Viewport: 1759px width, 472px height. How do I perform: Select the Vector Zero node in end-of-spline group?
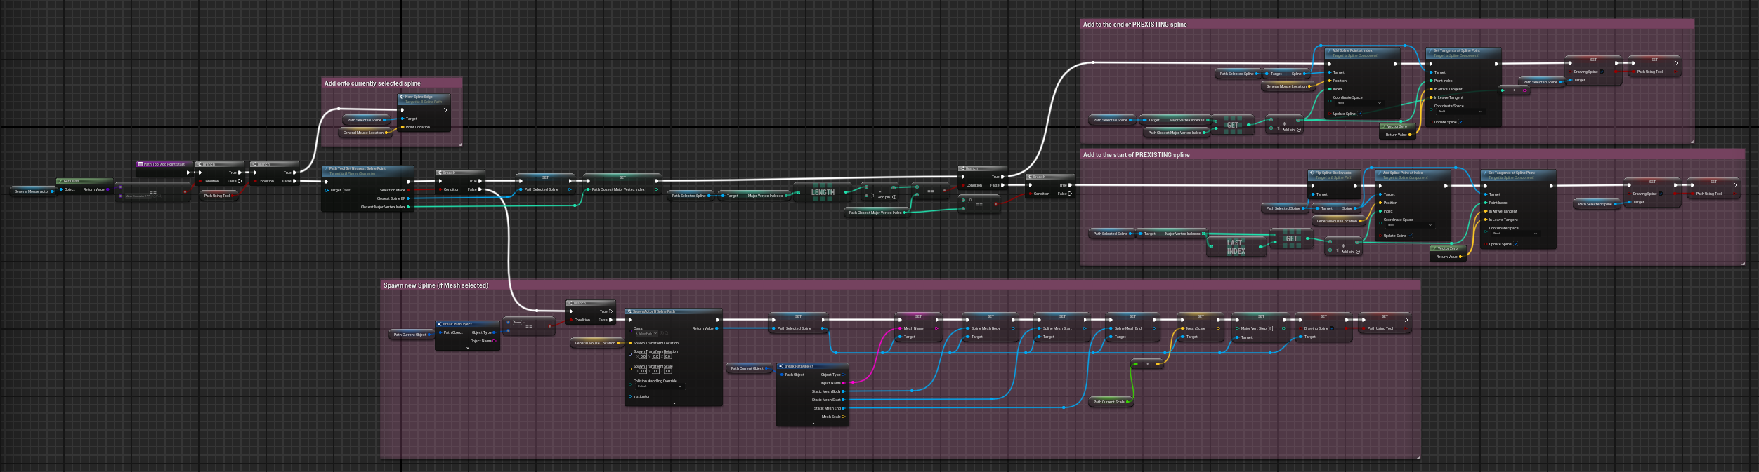[1397, 126]
